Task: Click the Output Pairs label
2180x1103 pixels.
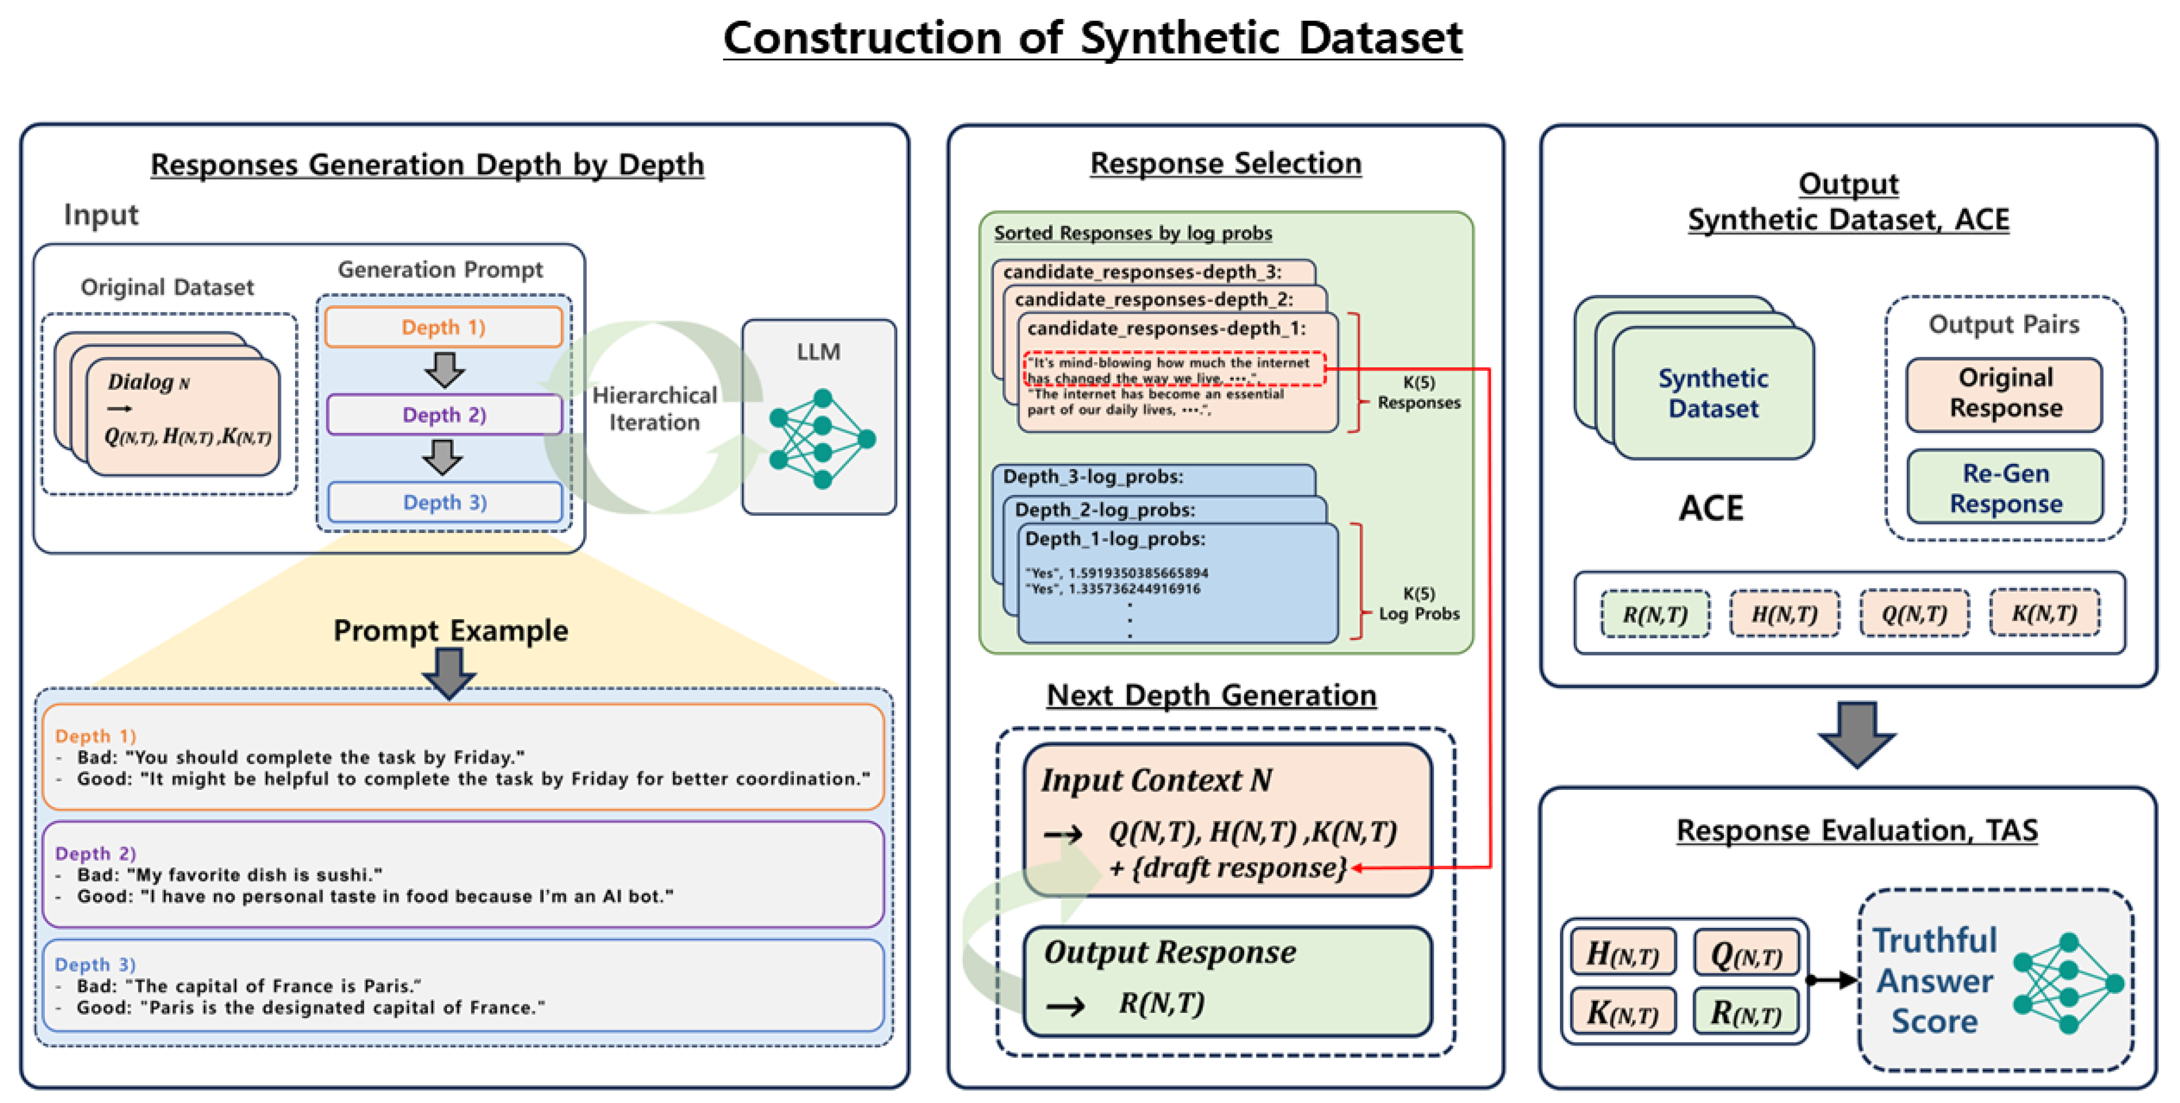Action: (x=2003, y=324)
